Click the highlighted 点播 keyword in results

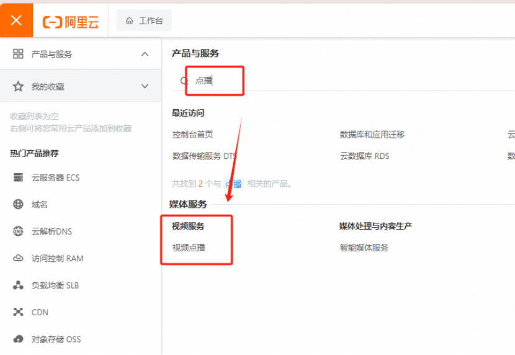tap(233, 184)
